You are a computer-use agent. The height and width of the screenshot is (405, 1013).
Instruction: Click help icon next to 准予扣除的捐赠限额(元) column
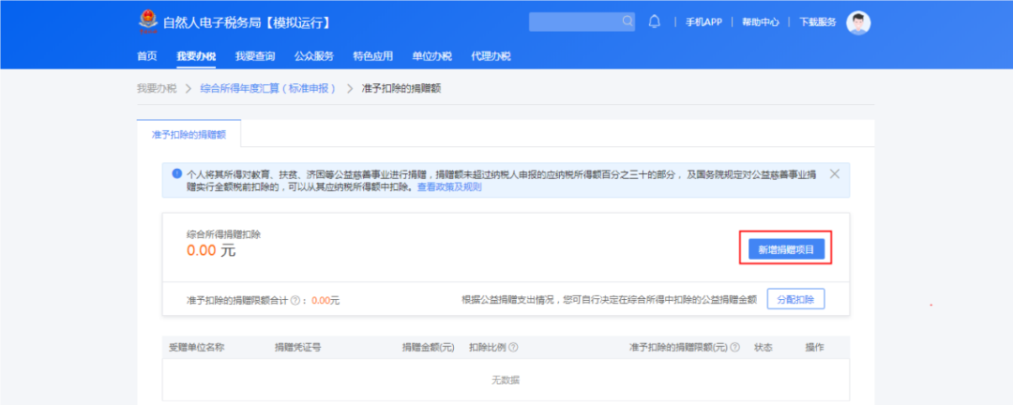(734, 347)
